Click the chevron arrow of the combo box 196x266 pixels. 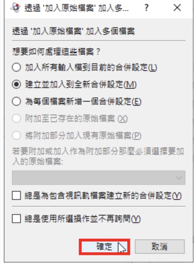tap(179, 178)
